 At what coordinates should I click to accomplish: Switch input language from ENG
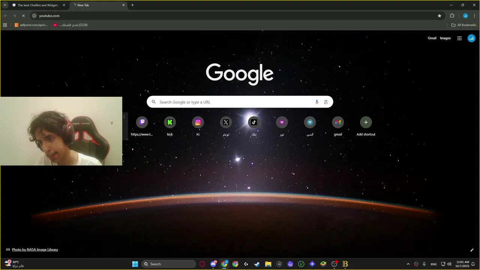click(433, 264)
